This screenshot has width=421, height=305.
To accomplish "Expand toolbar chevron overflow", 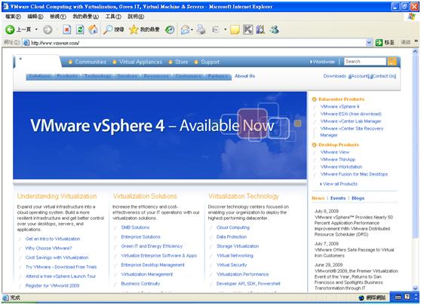I will [416, 41].
